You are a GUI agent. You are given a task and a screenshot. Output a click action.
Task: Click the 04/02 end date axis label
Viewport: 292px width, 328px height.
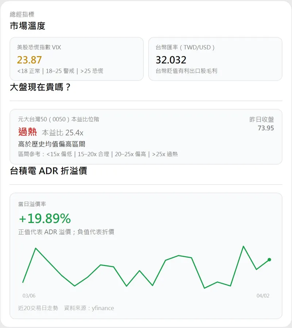point(263,295)
